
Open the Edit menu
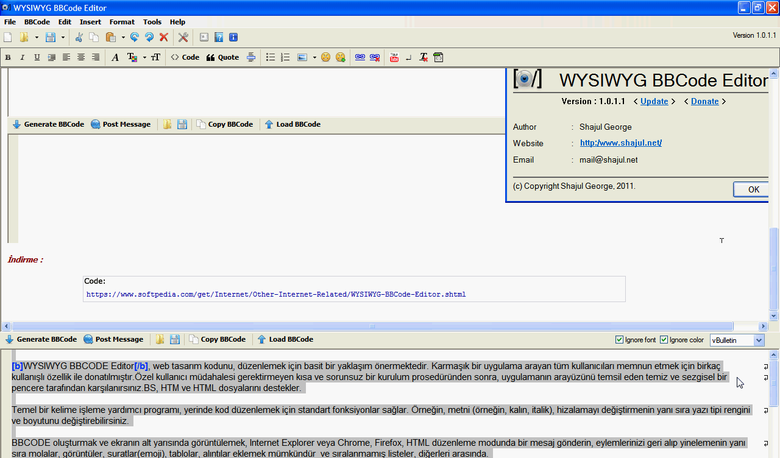coord(65,22)
